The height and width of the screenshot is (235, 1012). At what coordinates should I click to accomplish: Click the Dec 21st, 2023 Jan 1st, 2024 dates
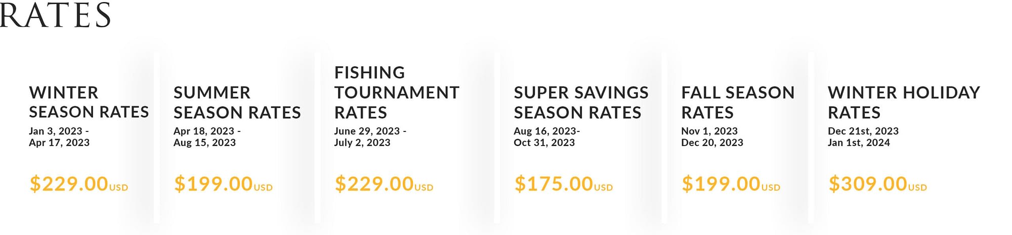coord(863,137)
